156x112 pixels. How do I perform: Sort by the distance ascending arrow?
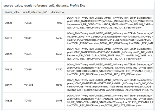click(x=63, y=12)
